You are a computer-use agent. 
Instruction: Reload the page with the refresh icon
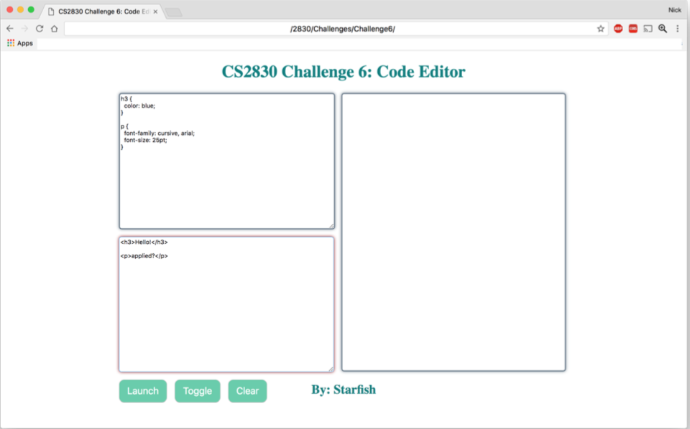click(40, 29)
